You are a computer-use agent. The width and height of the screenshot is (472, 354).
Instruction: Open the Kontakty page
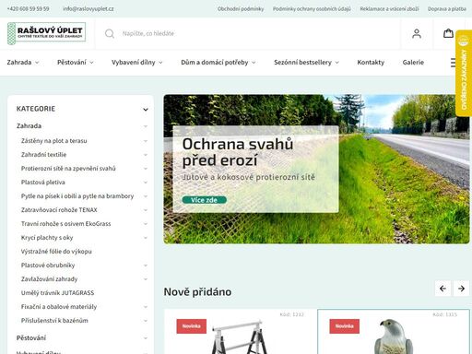371,63
